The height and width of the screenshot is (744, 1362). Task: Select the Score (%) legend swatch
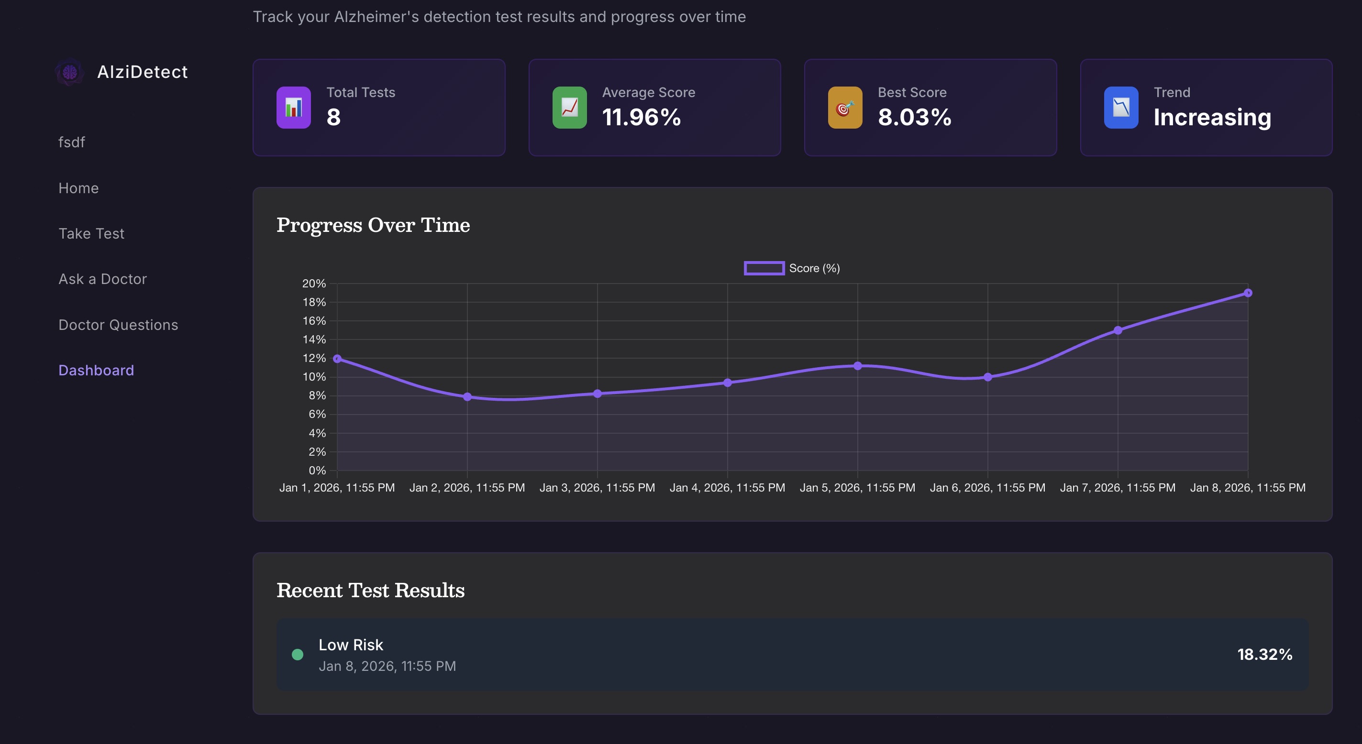tap(764, 268)
